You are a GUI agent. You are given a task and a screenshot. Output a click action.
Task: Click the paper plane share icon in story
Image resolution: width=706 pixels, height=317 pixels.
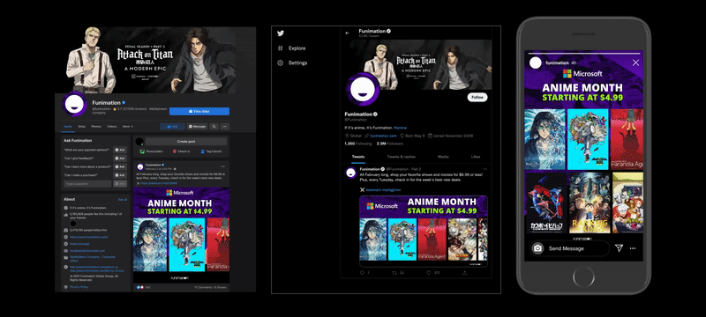[620, 248]
